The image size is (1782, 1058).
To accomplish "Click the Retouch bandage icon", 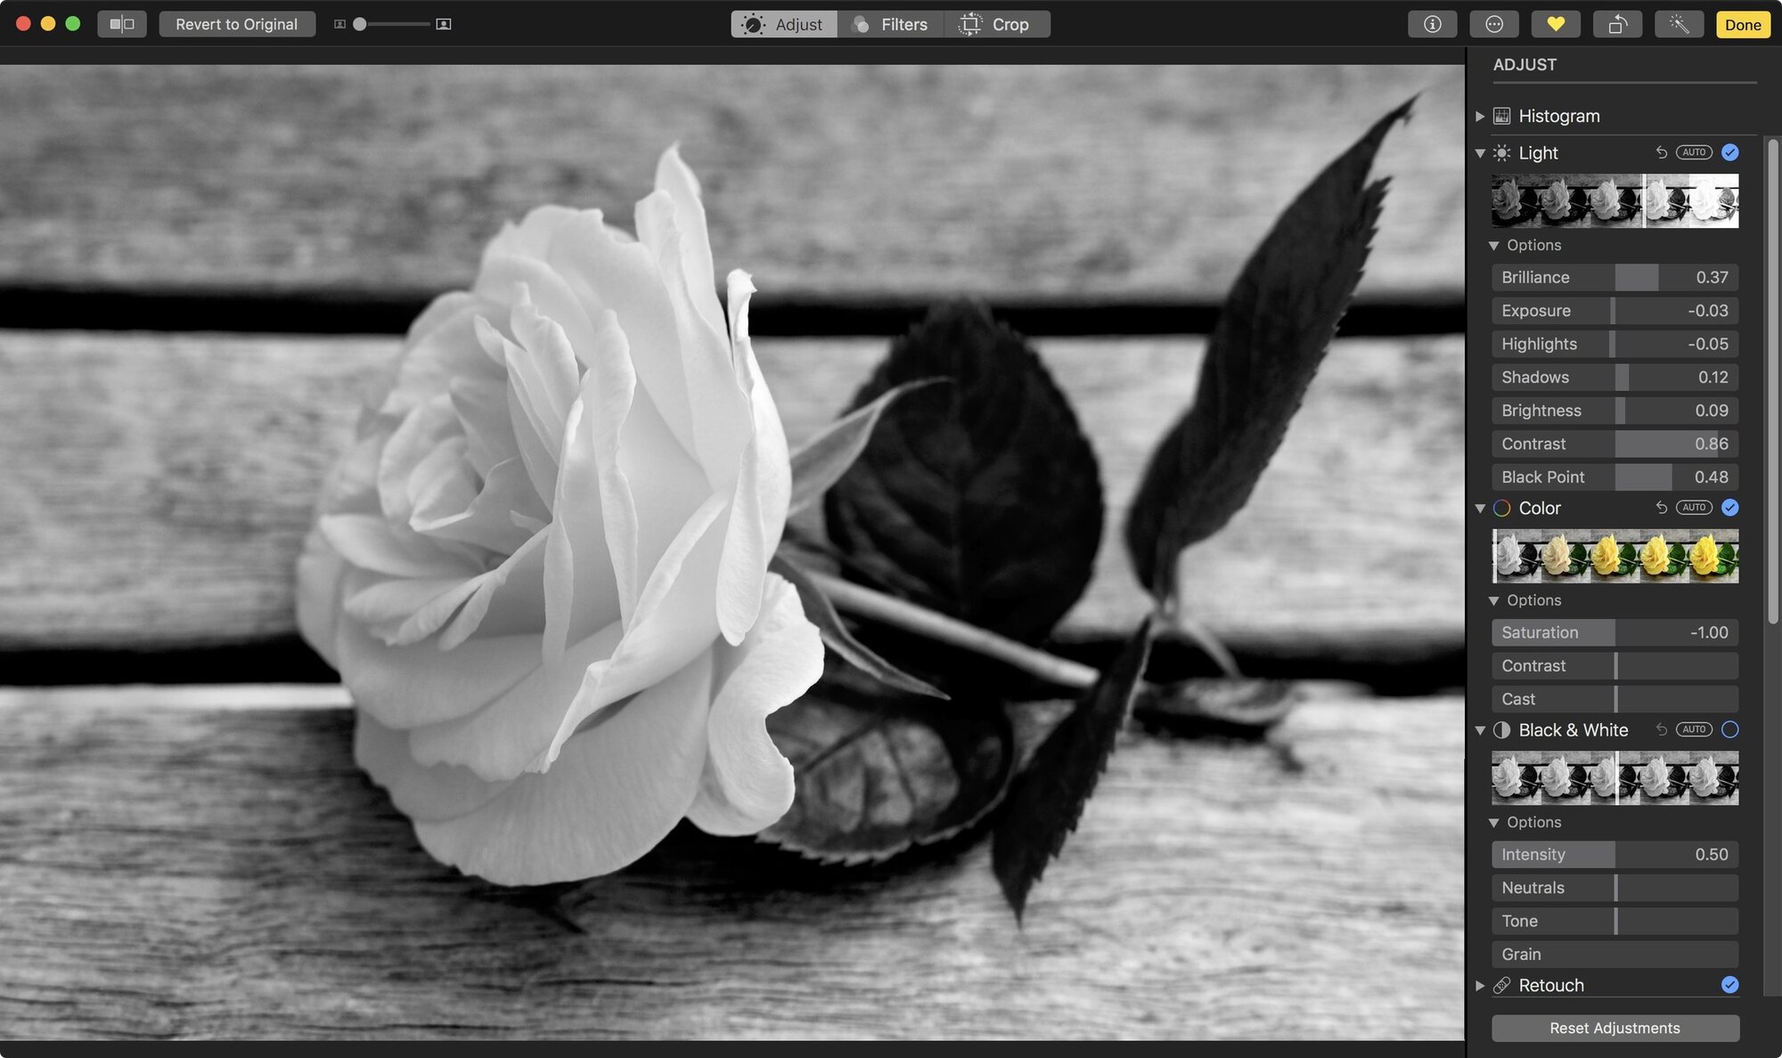I will point(1501,985).
